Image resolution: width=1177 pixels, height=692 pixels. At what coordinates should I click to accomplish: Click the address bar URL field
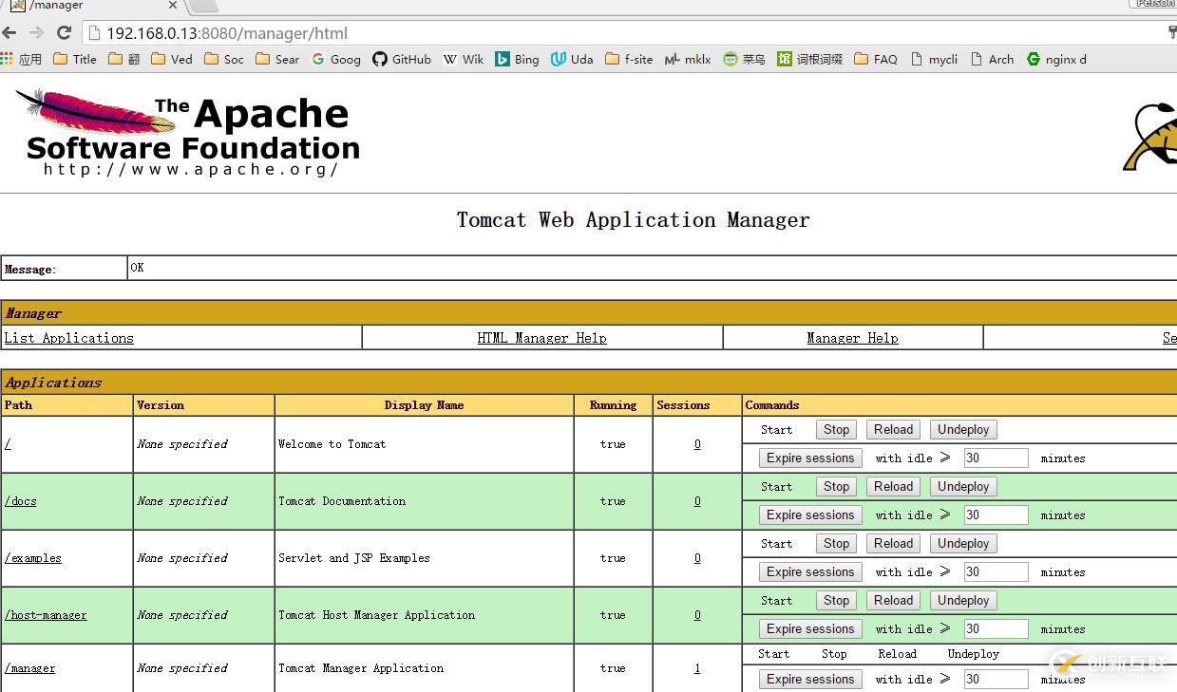[617, 33]
